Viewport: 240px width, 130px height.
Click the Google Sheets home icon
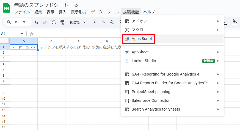pos(6,8)
